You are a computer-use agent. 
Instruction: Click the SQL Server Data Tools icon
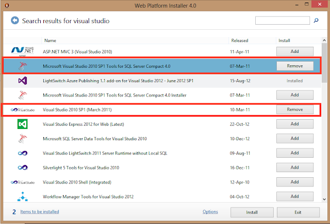[23, 138]
